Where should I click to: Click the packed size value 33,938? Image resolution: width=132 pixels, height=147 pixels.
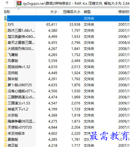(x=75, y=24)
